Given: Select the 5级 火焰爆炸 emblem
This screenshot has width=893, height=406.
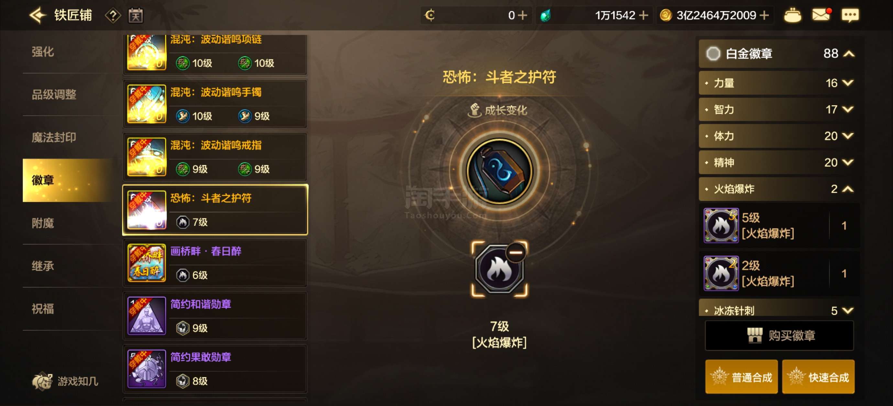Looking at the screenshot, I should [779, 226].
